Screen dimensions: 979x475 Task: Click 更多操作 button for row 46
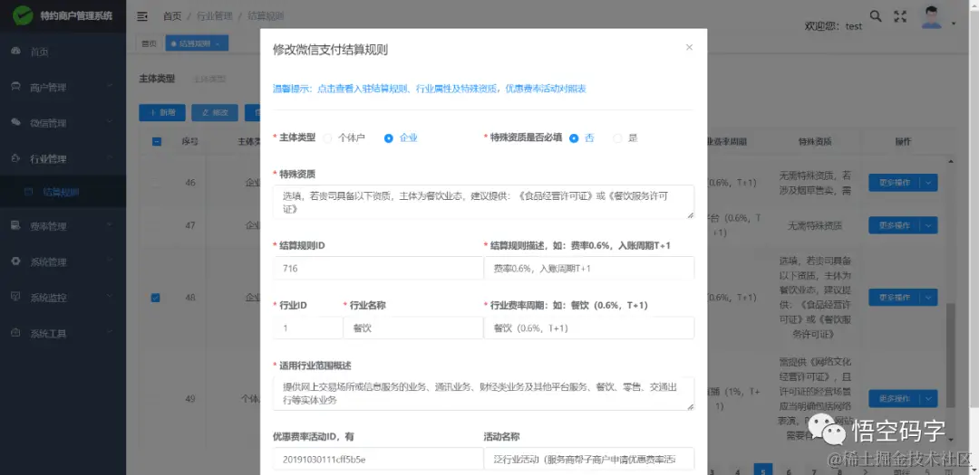[x=894, y=183]
